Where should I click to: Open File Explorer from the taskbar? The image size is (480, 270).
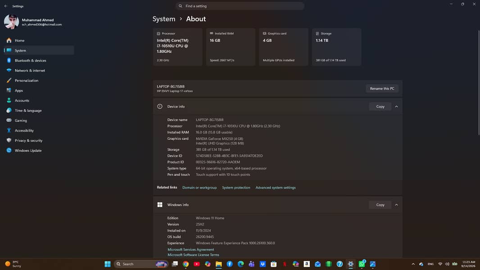pos(218,264)
